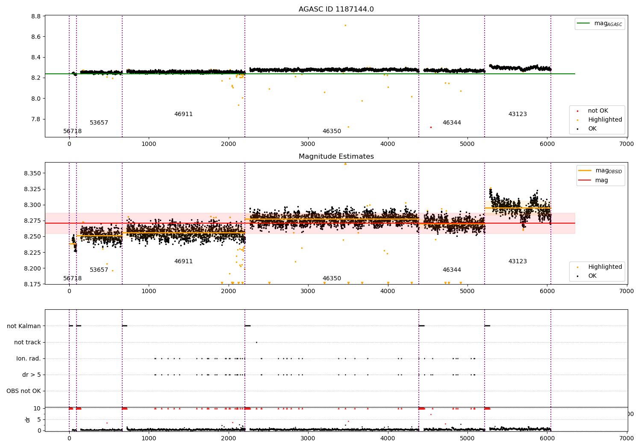Image resolution: width=641 pixels, height=448 pixels.
Task: Click obsid label 46350 in top plot
Action: [332, 131]
